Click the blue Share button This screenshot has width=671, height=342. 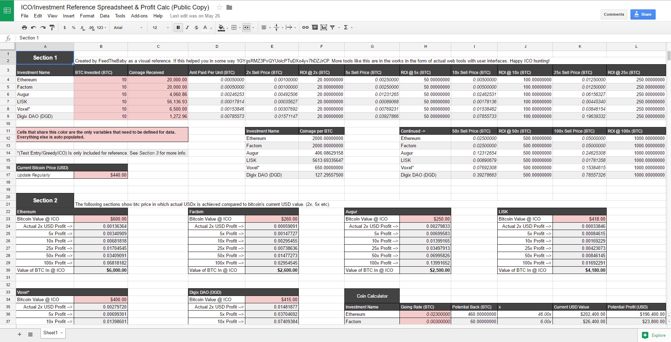[x=643, y=14]
